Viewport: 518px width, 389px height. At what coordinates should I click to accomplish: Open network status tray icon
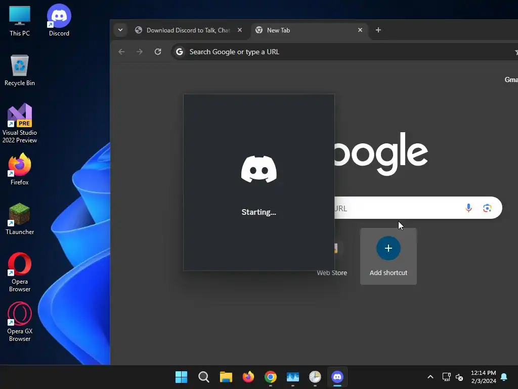pos(446,377)
